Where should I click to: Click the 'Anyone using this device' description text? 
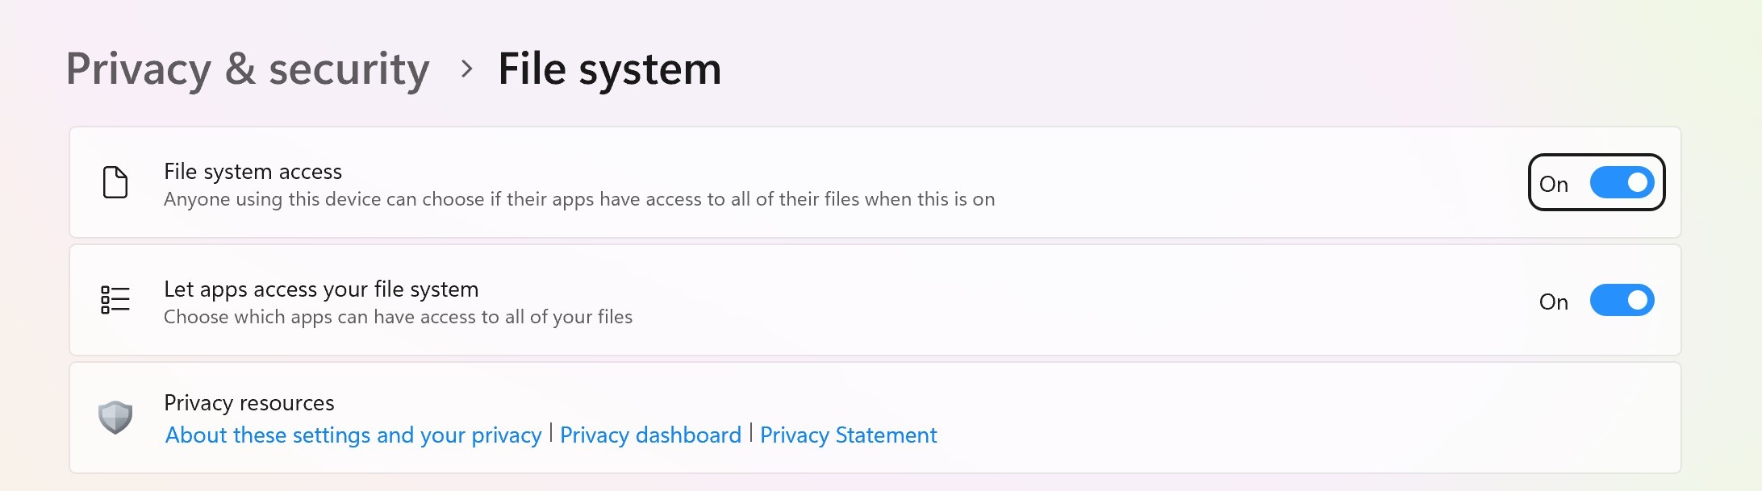[x=578, y=200]
